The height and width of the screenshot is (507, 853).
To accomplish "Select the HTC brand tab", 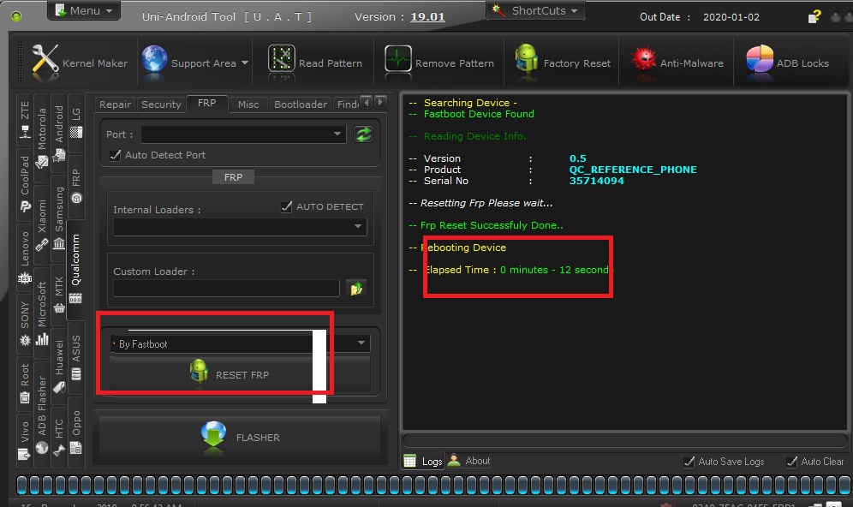I will pos(59,436).
